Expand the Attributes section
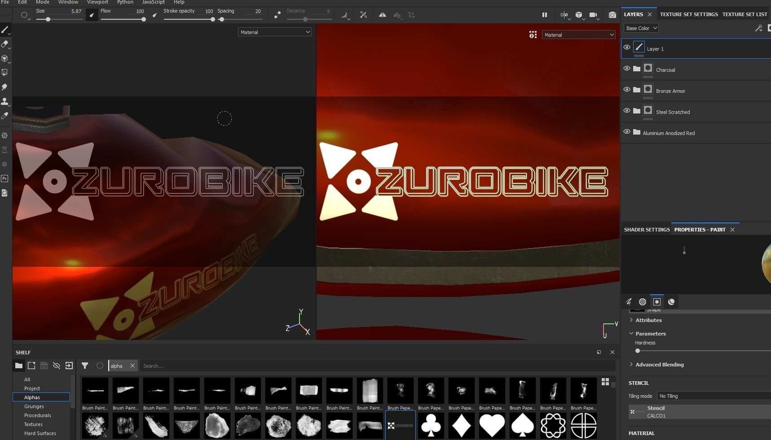 646,320
